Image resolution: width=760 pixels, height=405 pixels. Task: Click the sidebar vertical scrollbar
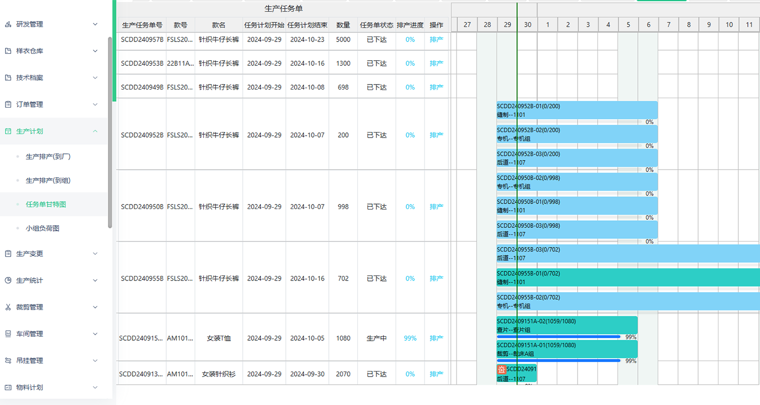point(110,132)
